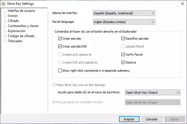
Task: Uncheck the Crear parcela EXE option
Action: 60,46
